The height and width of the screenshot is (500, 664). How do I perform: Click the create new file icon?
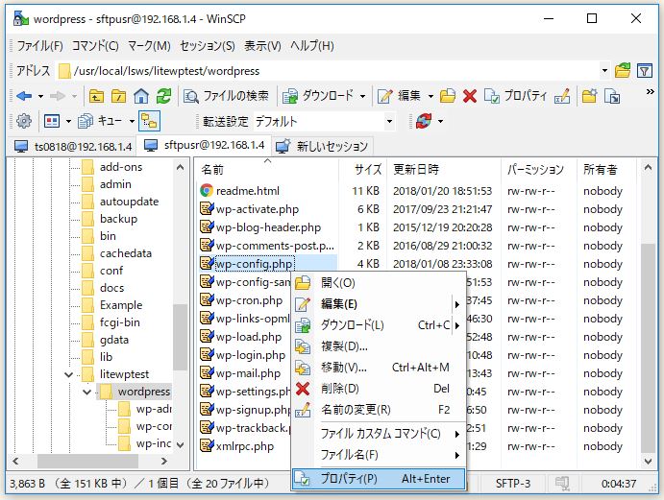click(x=612, y=96)
